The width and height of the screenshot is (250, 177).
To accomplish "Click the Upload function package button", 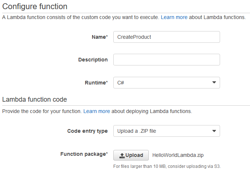I will (x=131, y=155).
